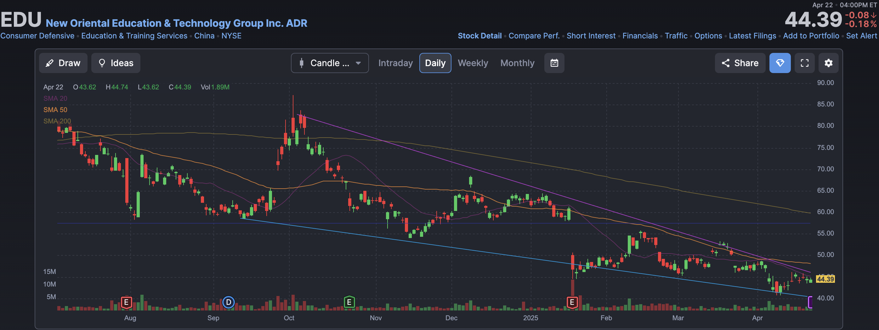The height and width of the screenshot is (330, 879).
Task: Select the Daily timeframe
Action: (435, 63)
